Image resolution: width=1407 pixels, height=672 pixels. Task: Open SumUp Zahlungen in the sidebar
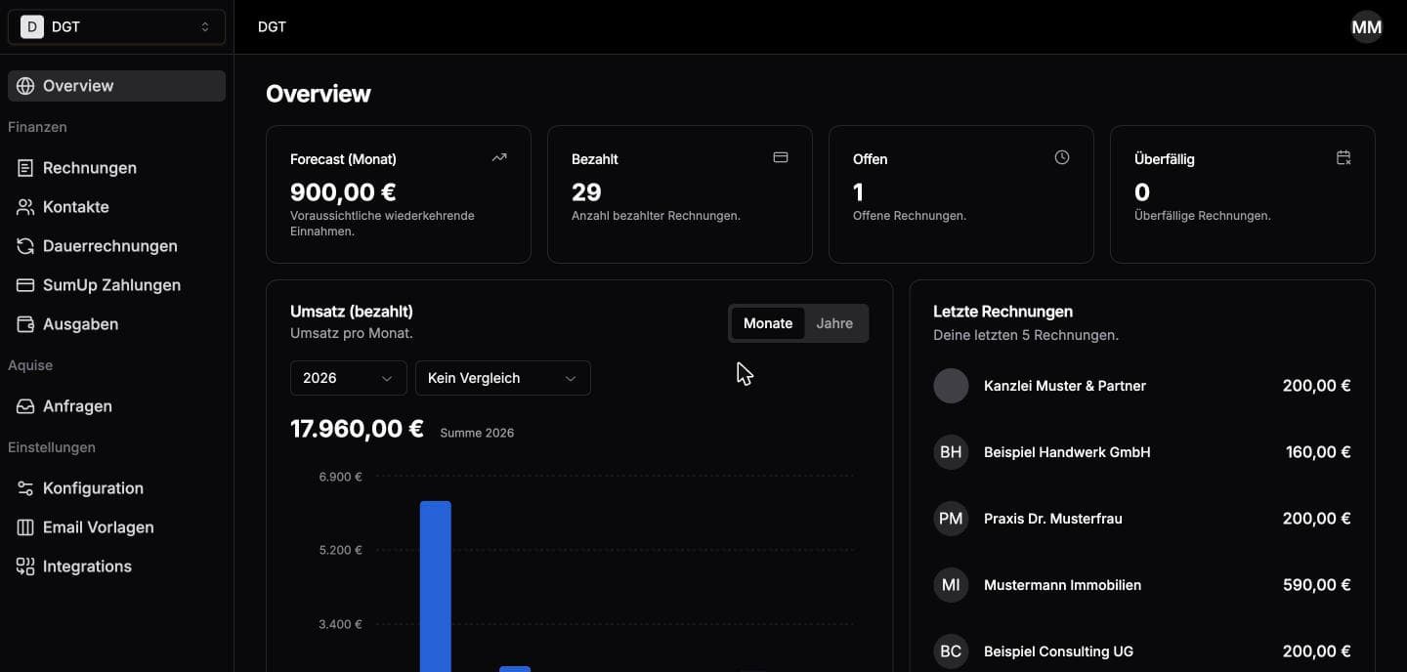click(116, 285)
